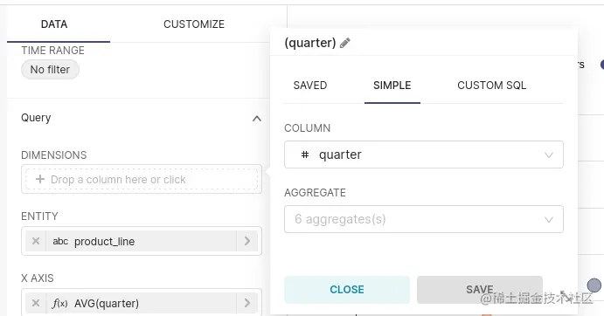Image resolution: width=604 pixels, height=316 pixels.
Task: Open the Saved metric tab
Action: point(310,86)
